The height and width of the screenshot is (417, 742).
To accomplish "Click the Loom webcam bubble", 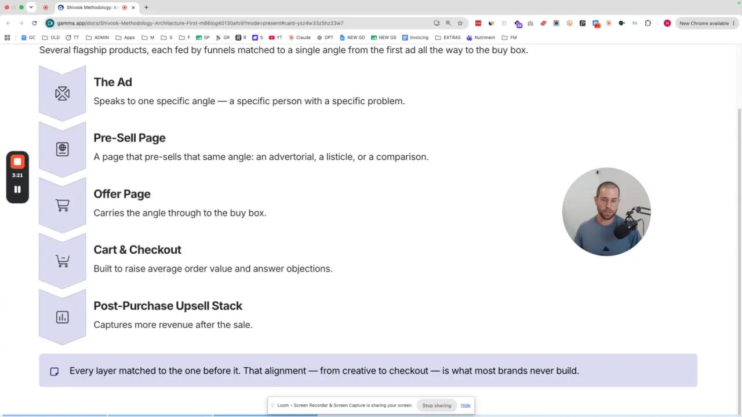I will (x=606, y=212).
